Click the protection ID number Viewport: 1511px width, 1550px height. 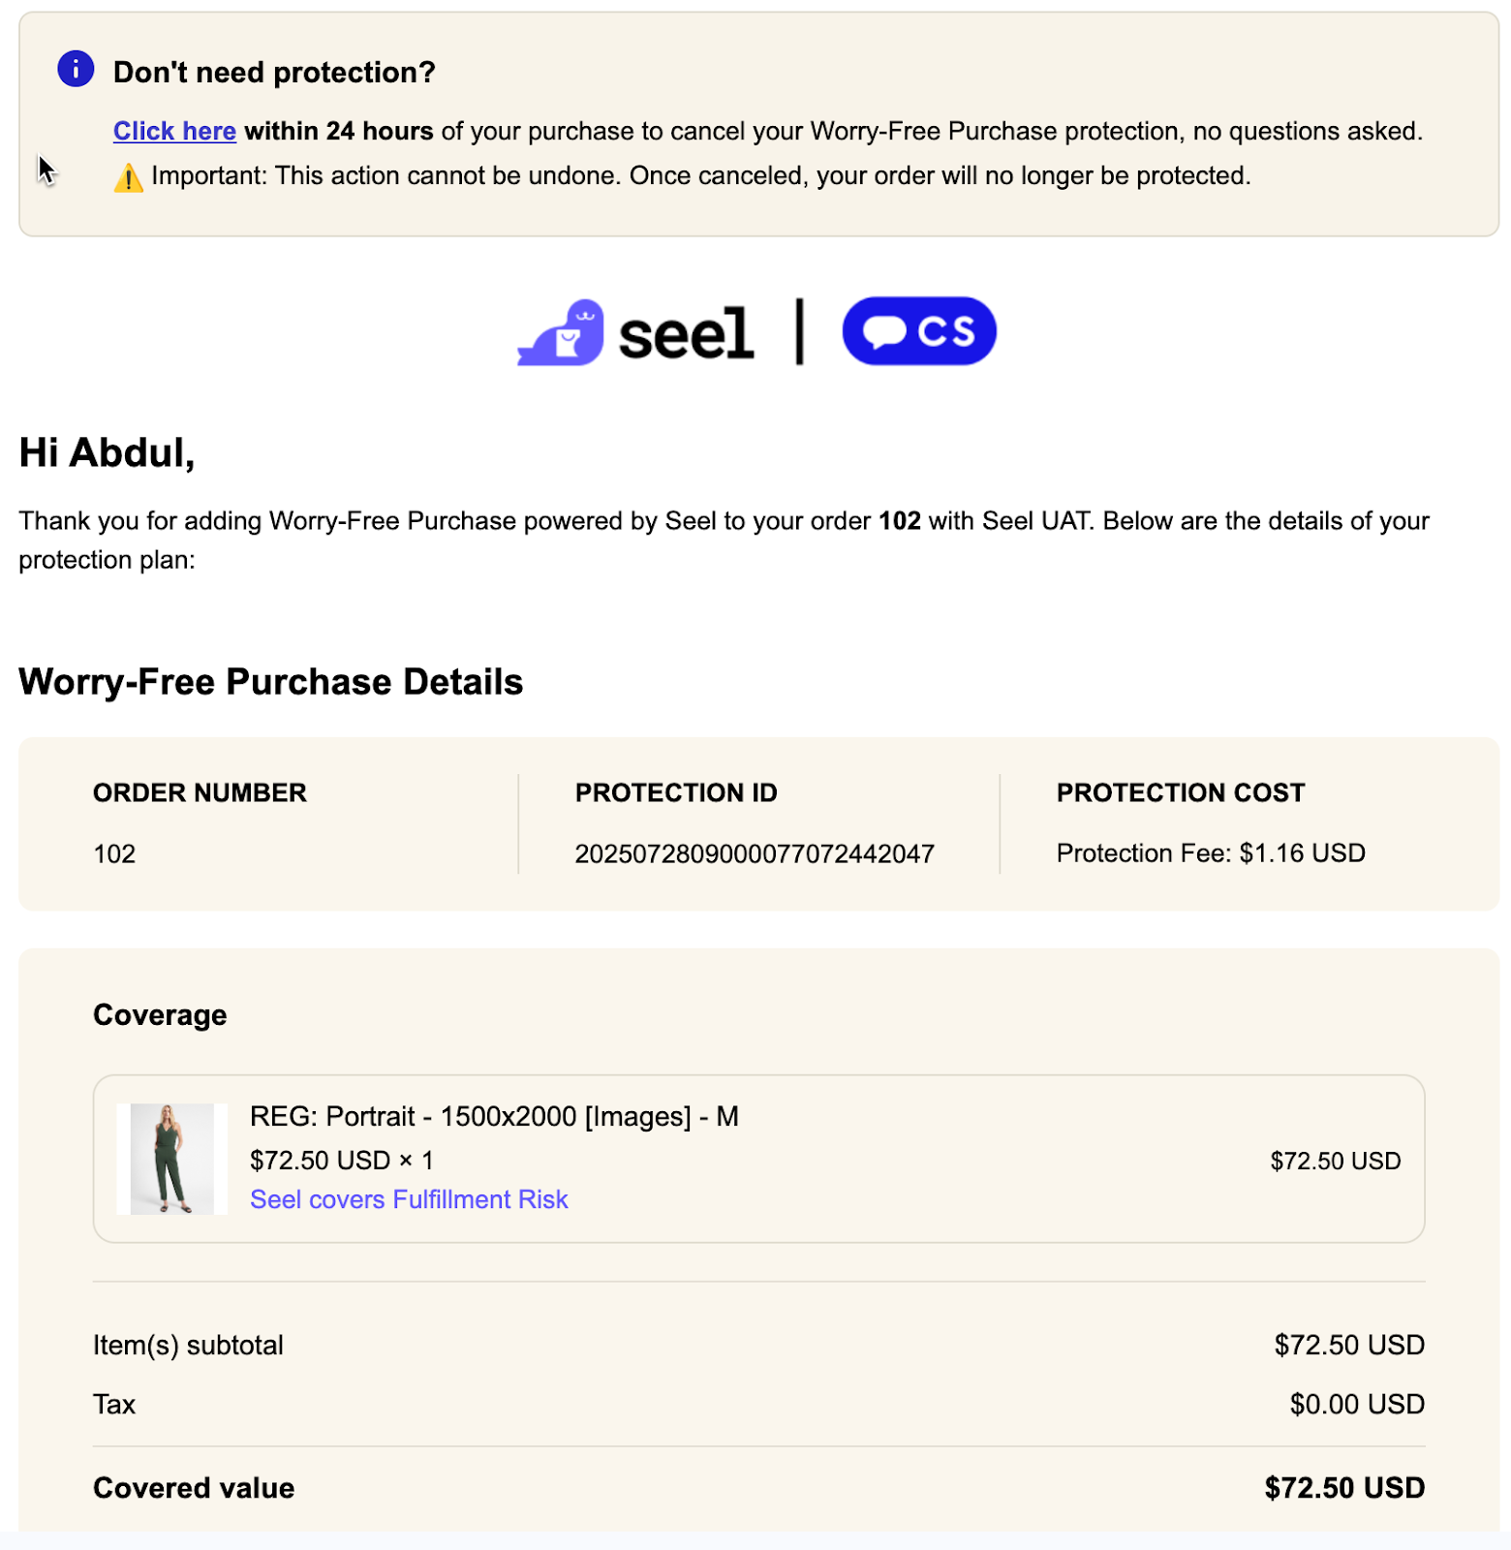click(754, 853)
